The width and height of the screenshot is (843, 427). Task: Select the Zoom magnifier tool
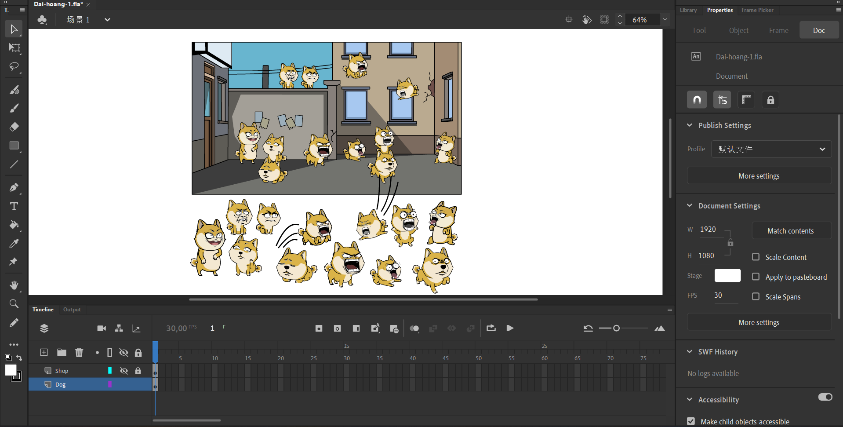click(14, 304)
